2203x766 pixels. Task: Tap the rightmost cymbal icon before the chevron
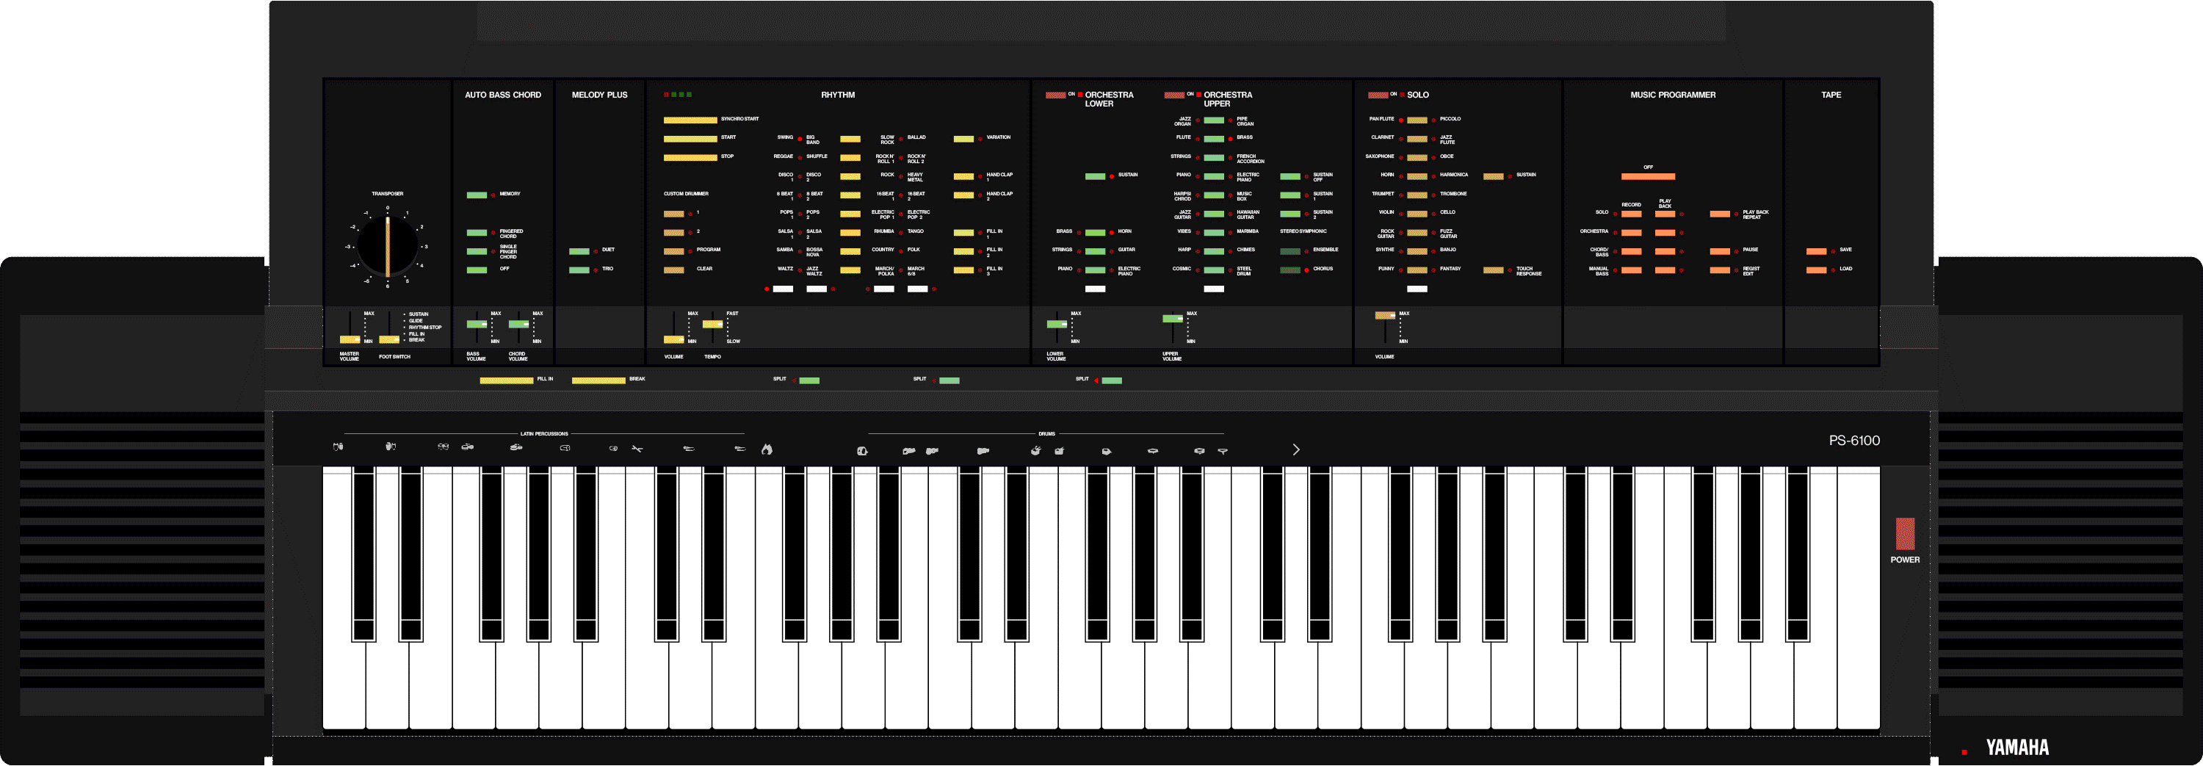click(x=1223, y=450)
